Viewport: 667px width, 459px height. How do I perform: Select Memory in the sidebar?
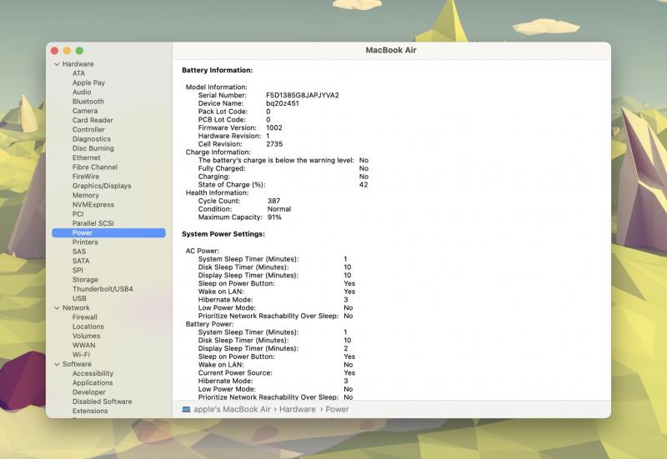86,195
